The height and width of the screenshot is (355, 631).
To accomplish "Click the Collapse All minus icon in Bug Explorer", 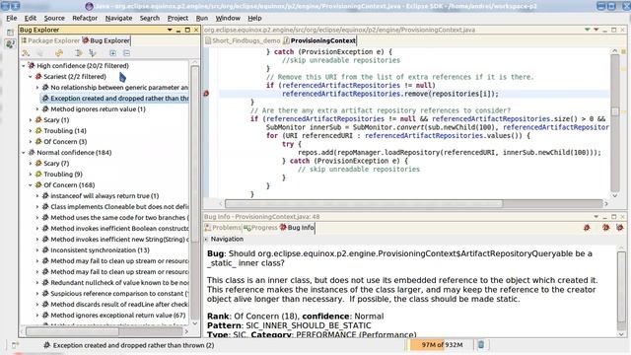I will point(127,53).
